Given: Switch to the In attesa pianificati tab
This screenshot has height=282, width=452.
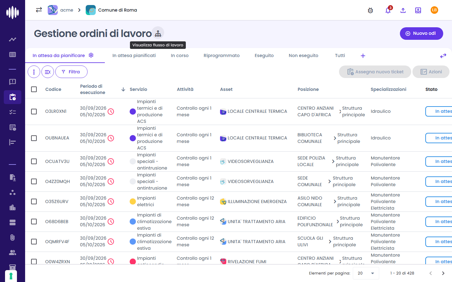Looking at the screenshot, I should click(x=134, y=55).
